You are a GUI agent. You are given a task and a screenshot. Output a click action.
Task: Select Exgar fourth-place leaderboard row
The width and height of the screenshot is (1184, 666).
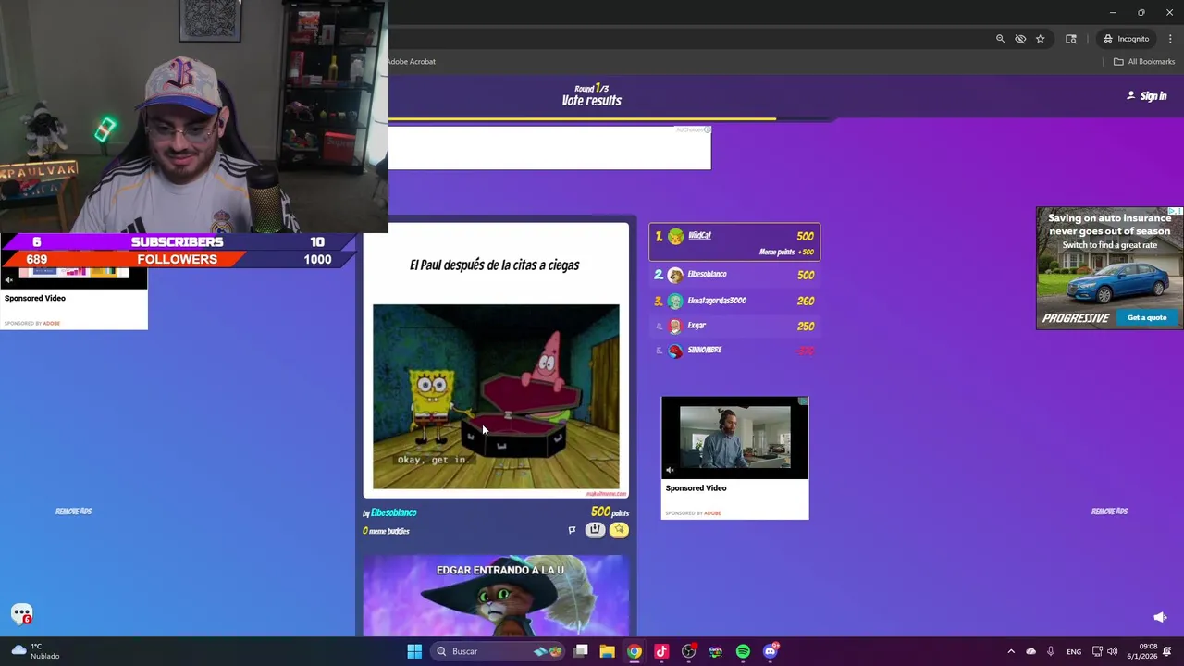point(734,326)
